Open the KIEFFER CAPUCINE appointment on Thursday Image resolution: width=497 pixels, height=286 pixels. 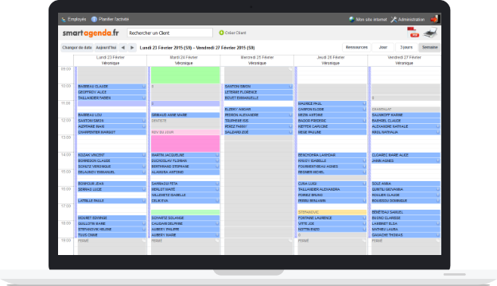coord(332,126)
